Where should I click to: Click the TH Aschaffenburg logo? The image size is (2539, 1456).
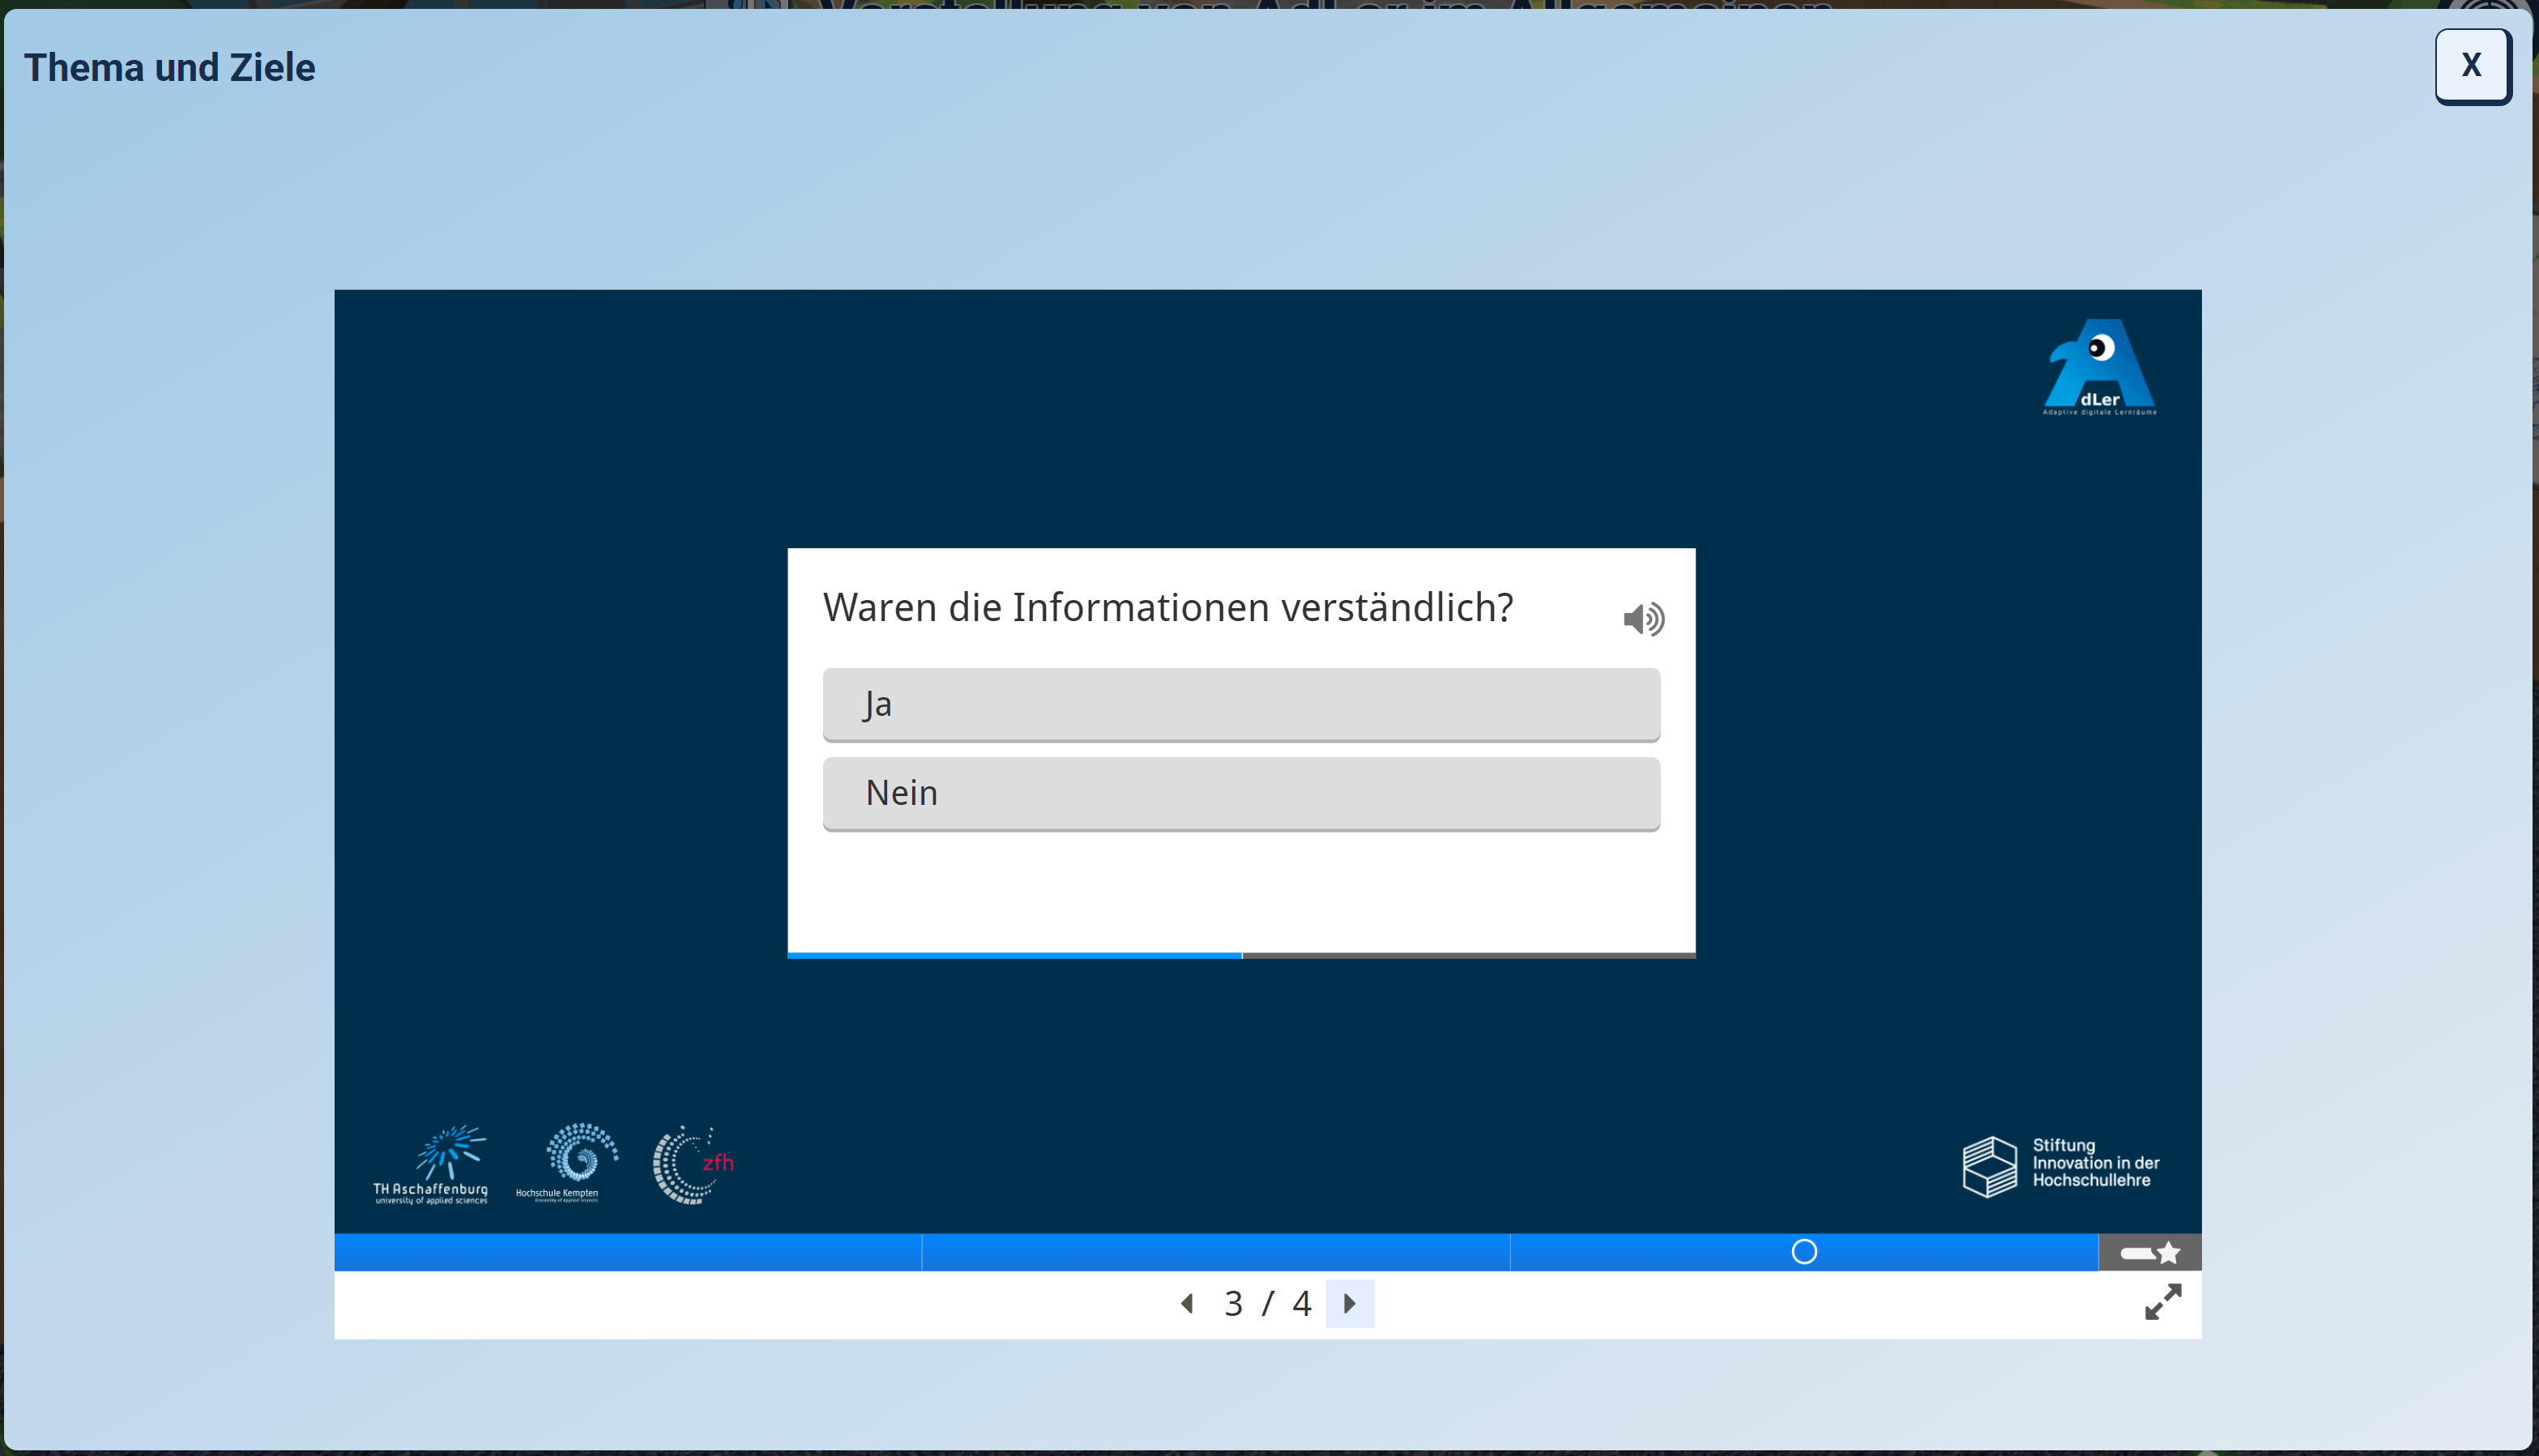(x=430, y=1164)
